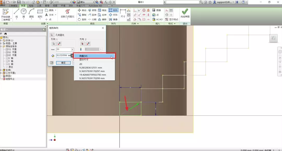This screenshot has width=282, height=151.
Task: Click the Move (移动) tool
Action: coord(82,10)
